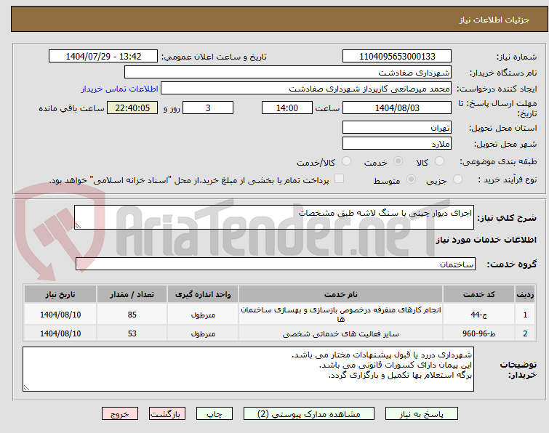Click the description text اجرای دیوار چینی
The width and height of the screenshot is (549, 433).
[x=385, y=213]
